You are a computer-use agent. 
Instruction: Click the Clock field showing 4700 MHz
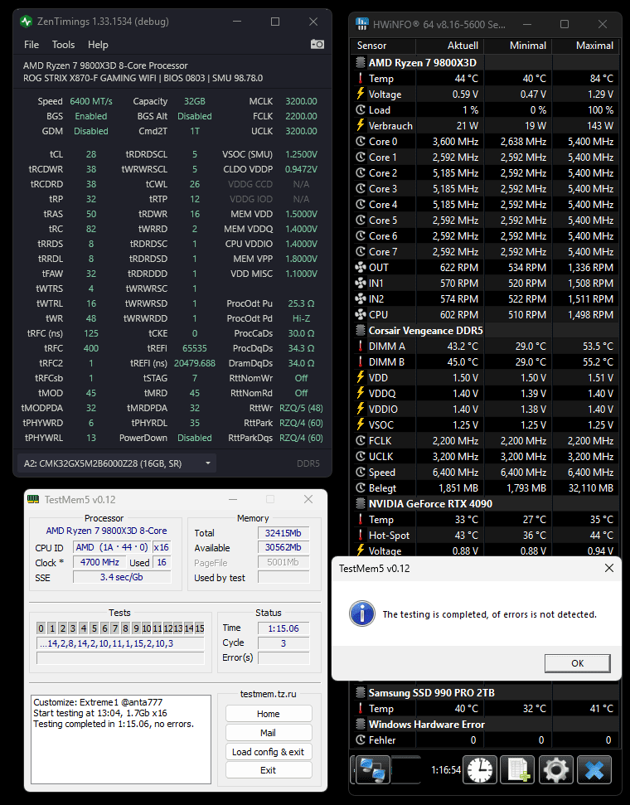99,562
